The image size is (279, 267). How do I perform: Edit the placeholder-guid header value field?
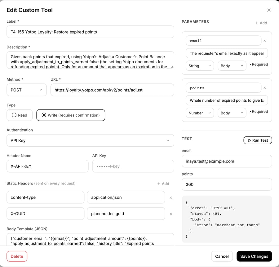pos(126,214)
